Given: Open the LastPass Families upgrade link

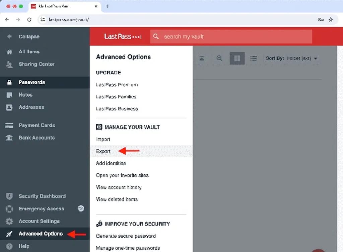Looking at the screenshot, I should 116,97.
